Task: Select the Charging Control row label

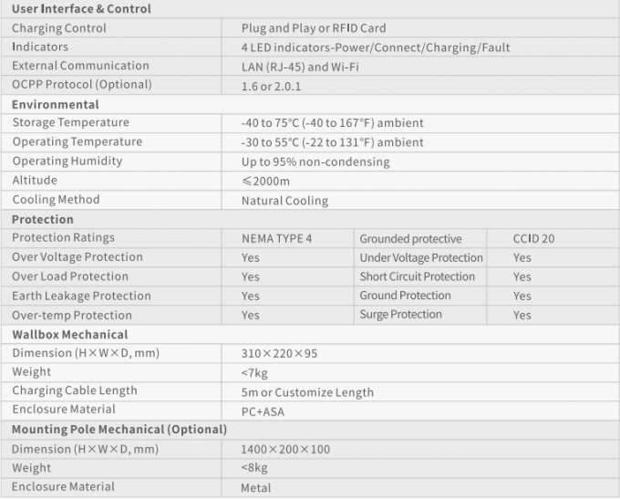Action: click(59, 28)
